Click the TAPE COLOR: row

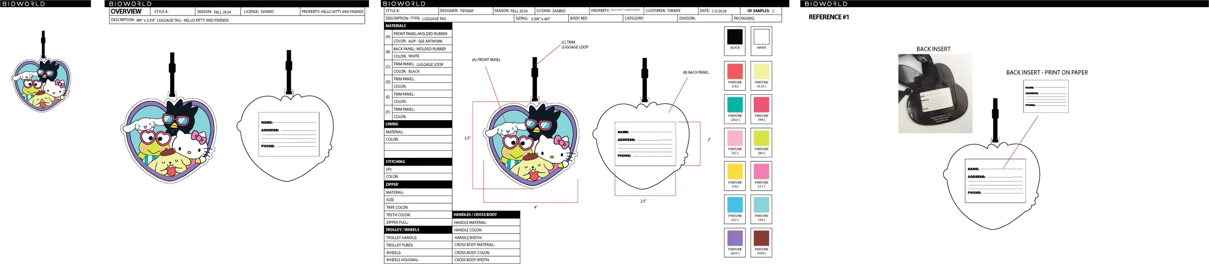coord(418,207)
